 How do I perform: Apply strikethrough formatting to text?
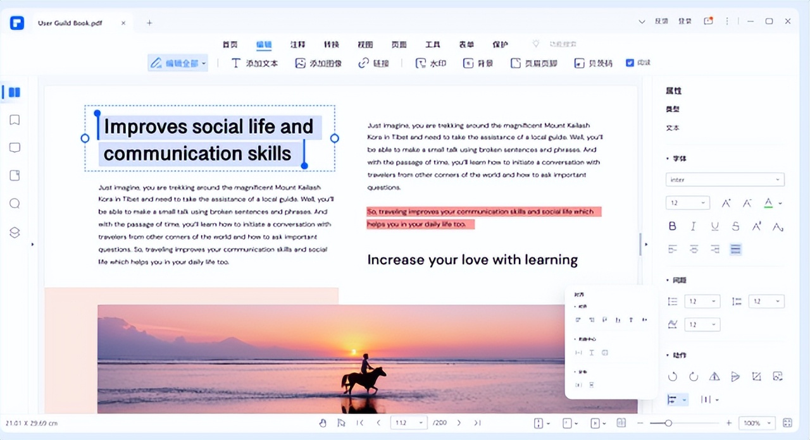point(735,226)
